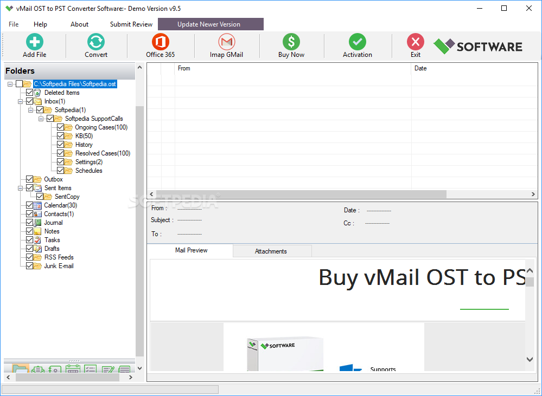Select the History folder label
This screenshot has width=542, height=396.
click(84, 144)
